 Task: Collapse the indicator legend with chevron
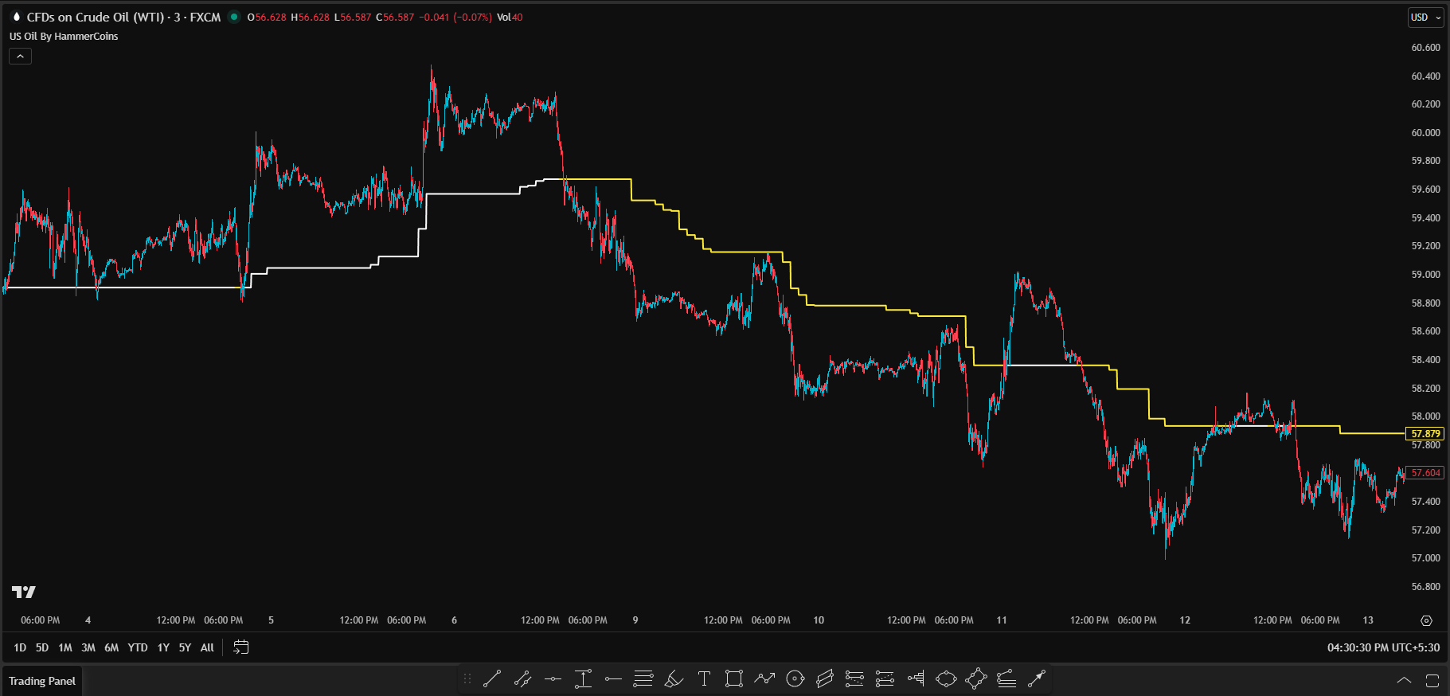tap(21, 56)
